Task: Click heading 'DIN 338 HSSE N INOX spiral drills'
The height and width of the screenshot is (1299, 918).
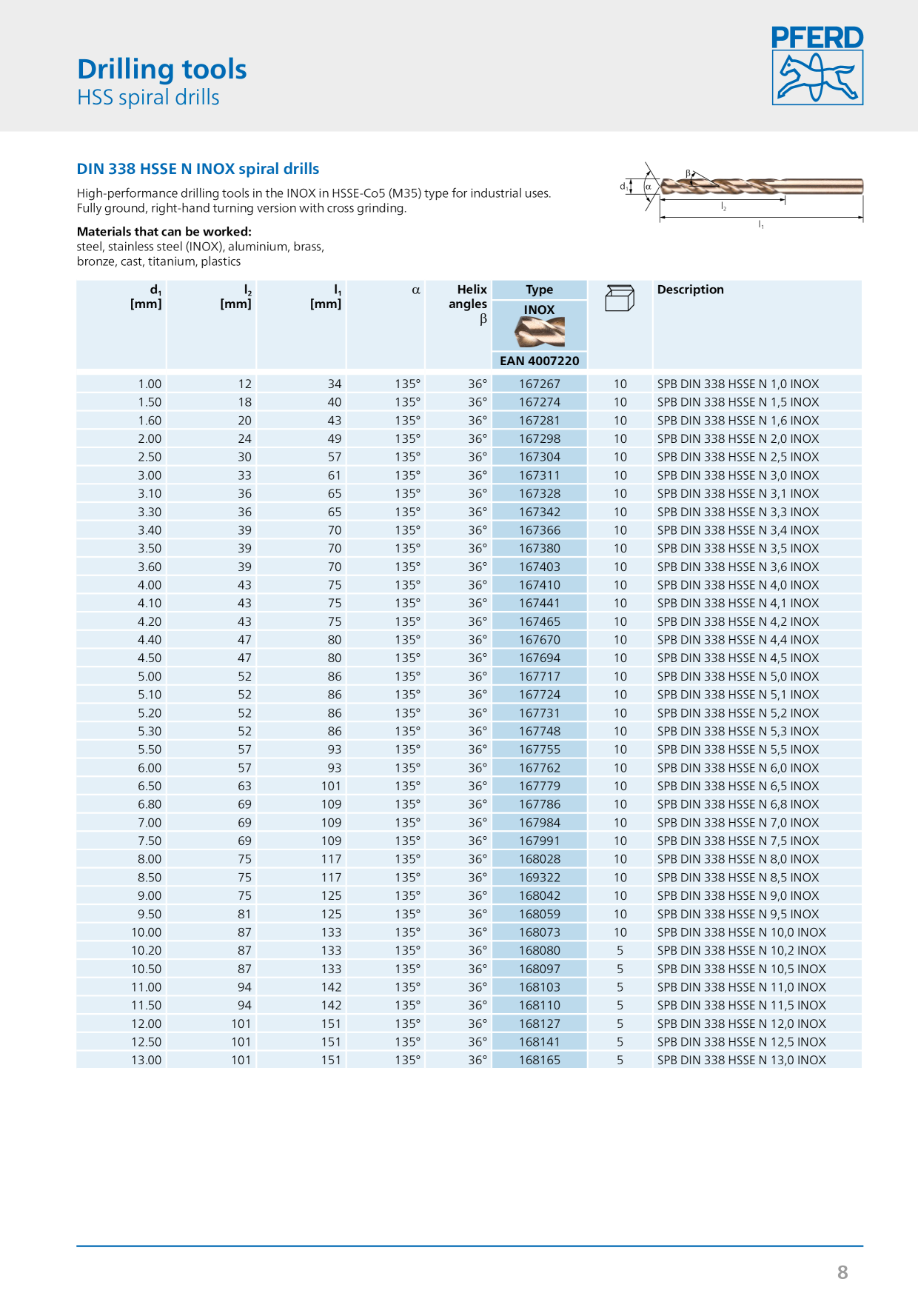Action: (198, 169)
